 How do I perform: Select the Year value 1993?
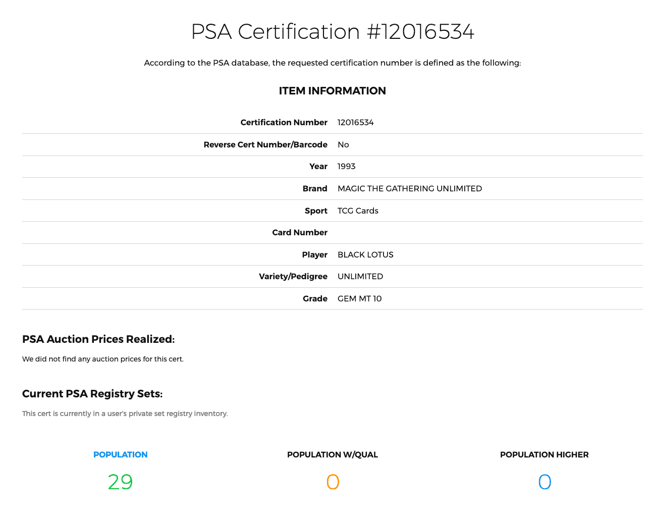pyautogui.click(x=347, y=167)
